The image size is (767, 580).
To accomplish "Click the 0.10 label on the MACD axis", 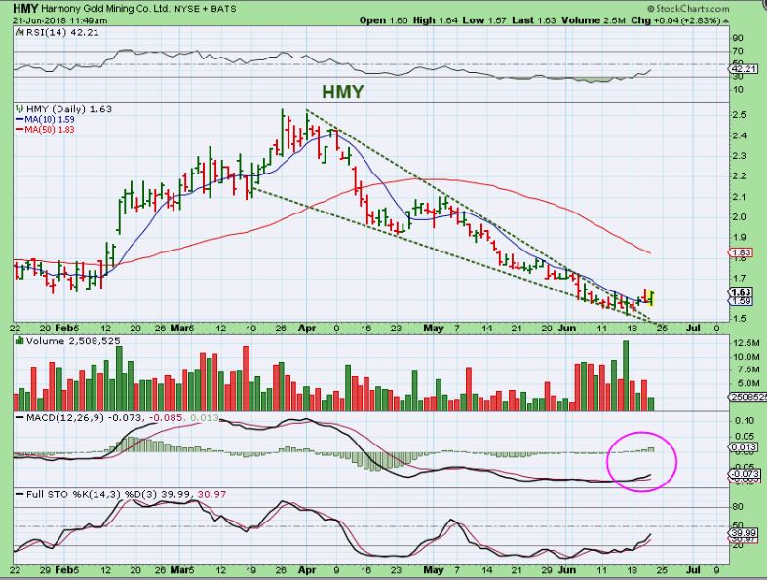I will coord(743,420).
